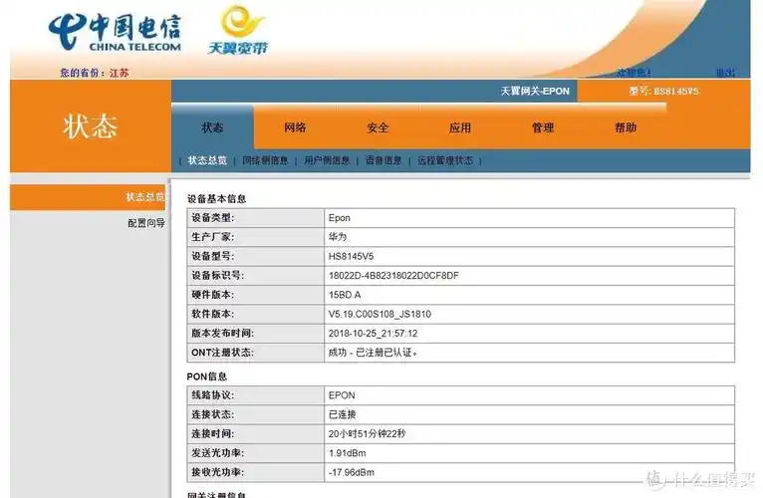Click the 发送光功率 row label
The width and height of the screenshot is (763, 498).
tap(217, 453)
